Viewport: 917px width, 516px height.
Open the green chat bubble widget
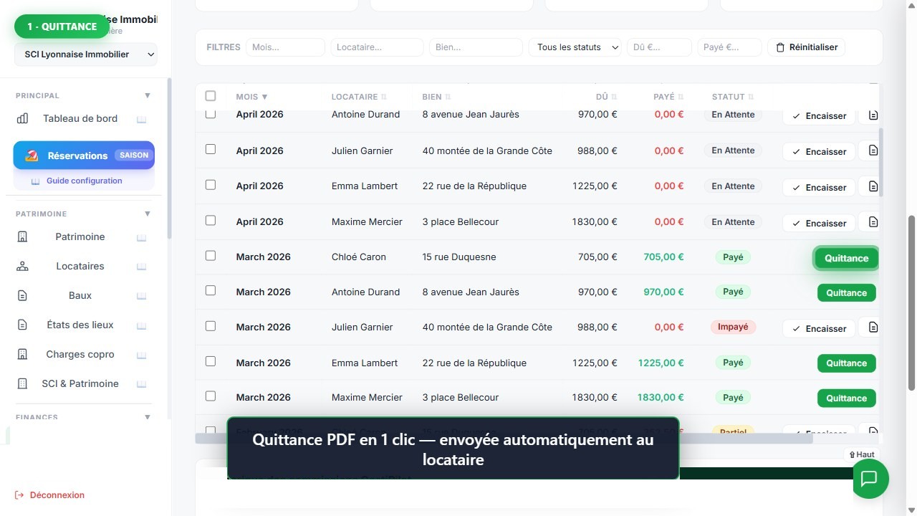pos(870,479)
